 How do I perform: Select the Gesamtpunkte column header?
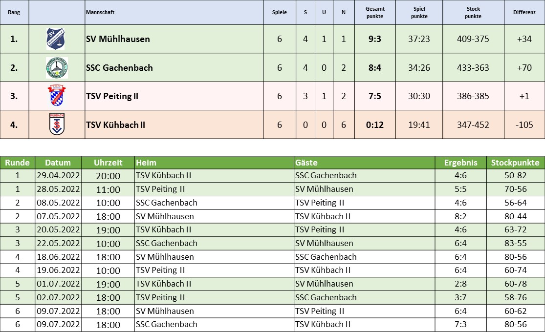coord(375,13)
